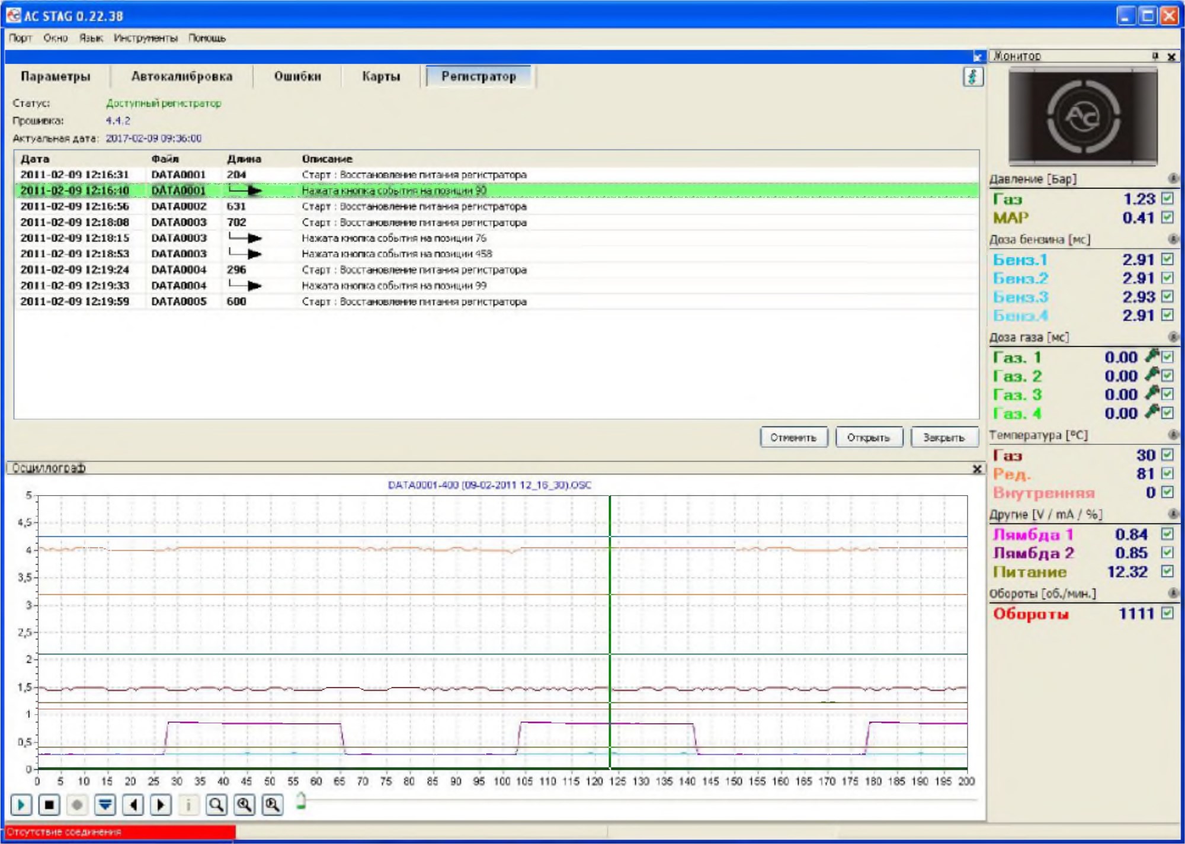
Task: Toggle the Питание checkbox
Action: (x=1167, y=572)
